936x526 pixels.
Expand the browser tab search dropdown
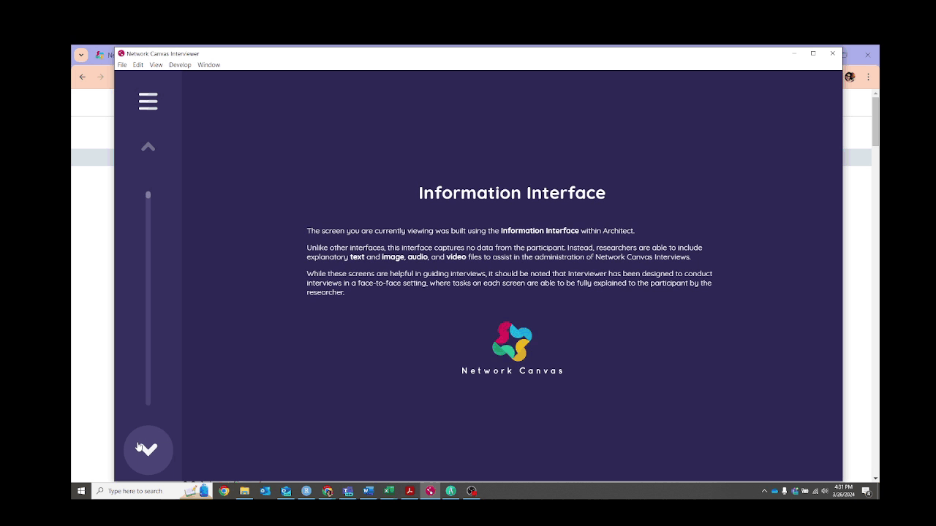[x=81, y=55]
